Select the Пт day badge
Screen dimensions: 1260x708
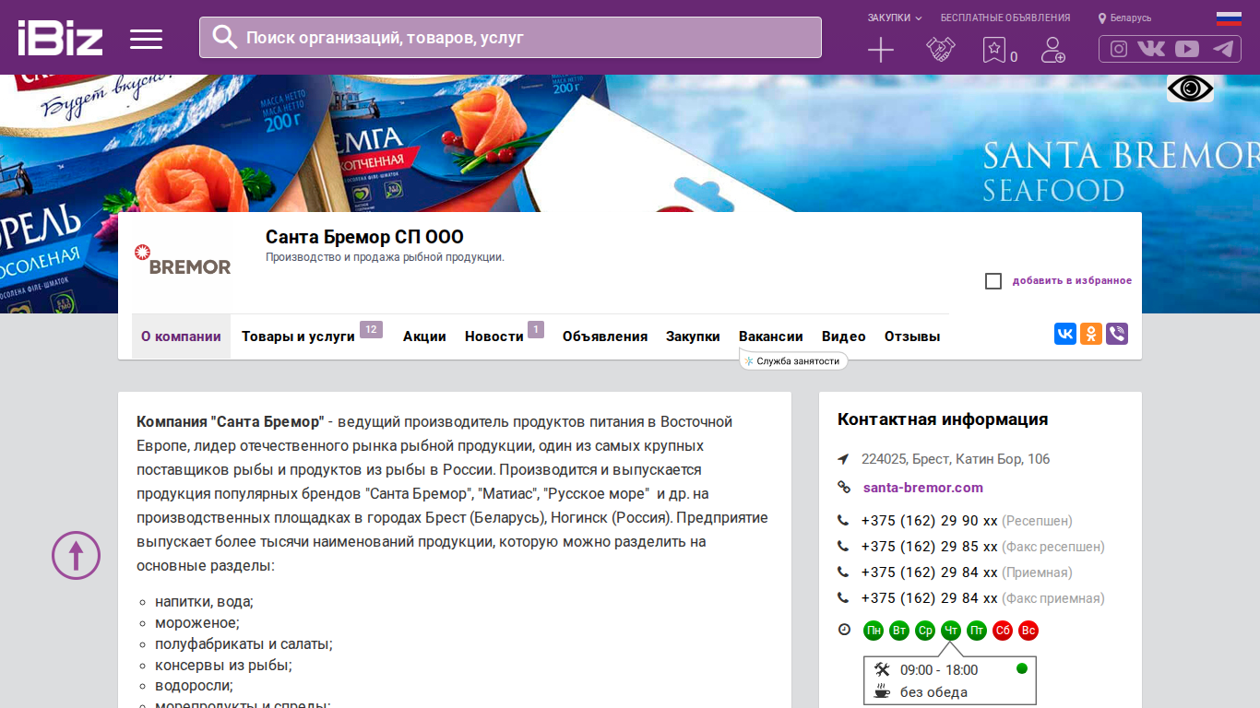tap(977, 631)
